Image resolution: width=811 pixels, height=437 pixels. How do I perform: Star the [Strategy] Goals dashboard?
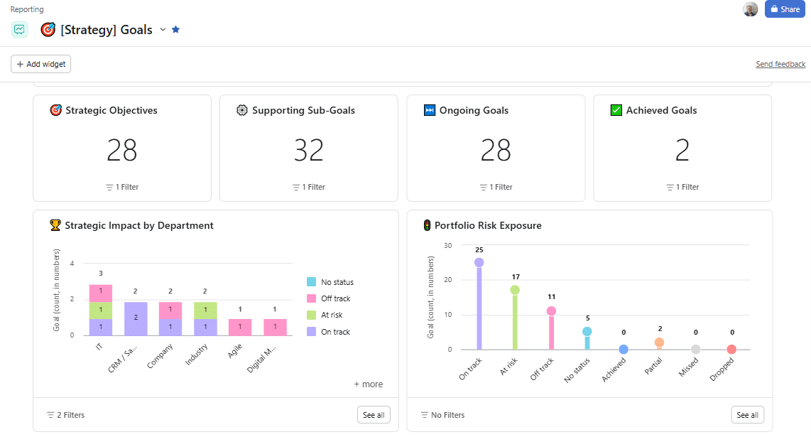(176, 30)
